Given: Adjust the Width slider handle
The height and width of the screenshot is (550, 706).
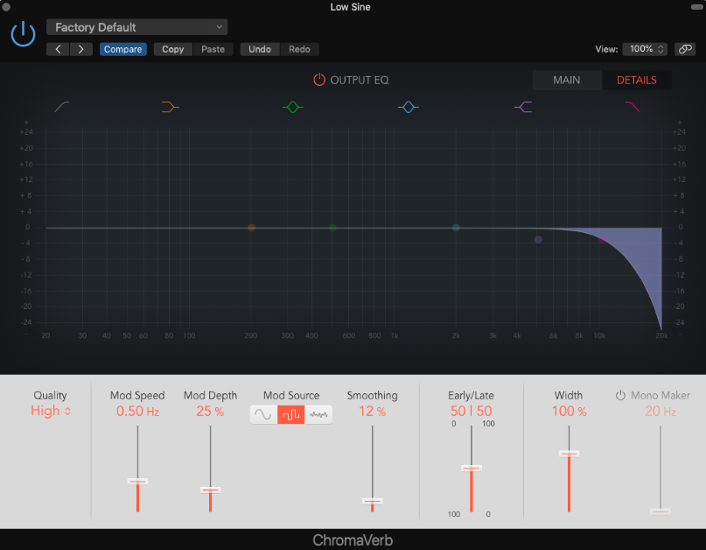Looking at the screenshot, I should pyautogui.click(x=569, y=454).
